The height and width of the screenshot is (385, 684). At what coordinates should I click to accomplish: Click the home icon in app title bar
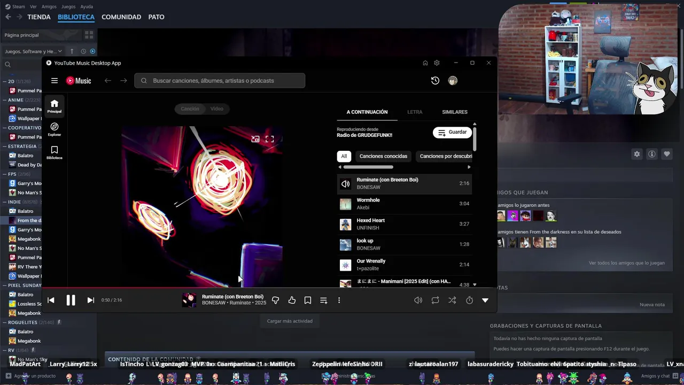(425, 63)
